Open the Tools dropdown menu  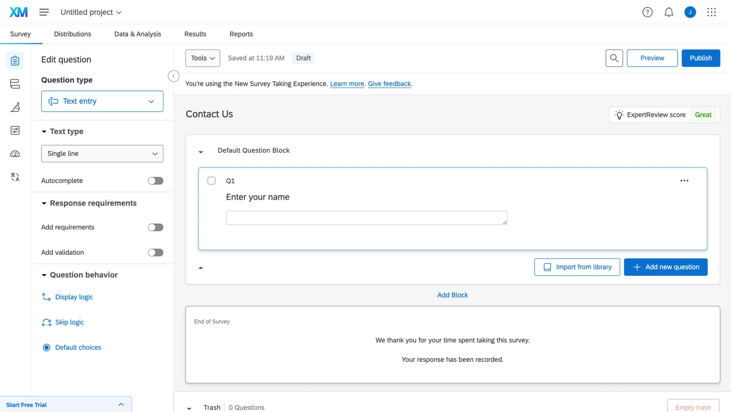pyautogui.click(x=203, y=58)
